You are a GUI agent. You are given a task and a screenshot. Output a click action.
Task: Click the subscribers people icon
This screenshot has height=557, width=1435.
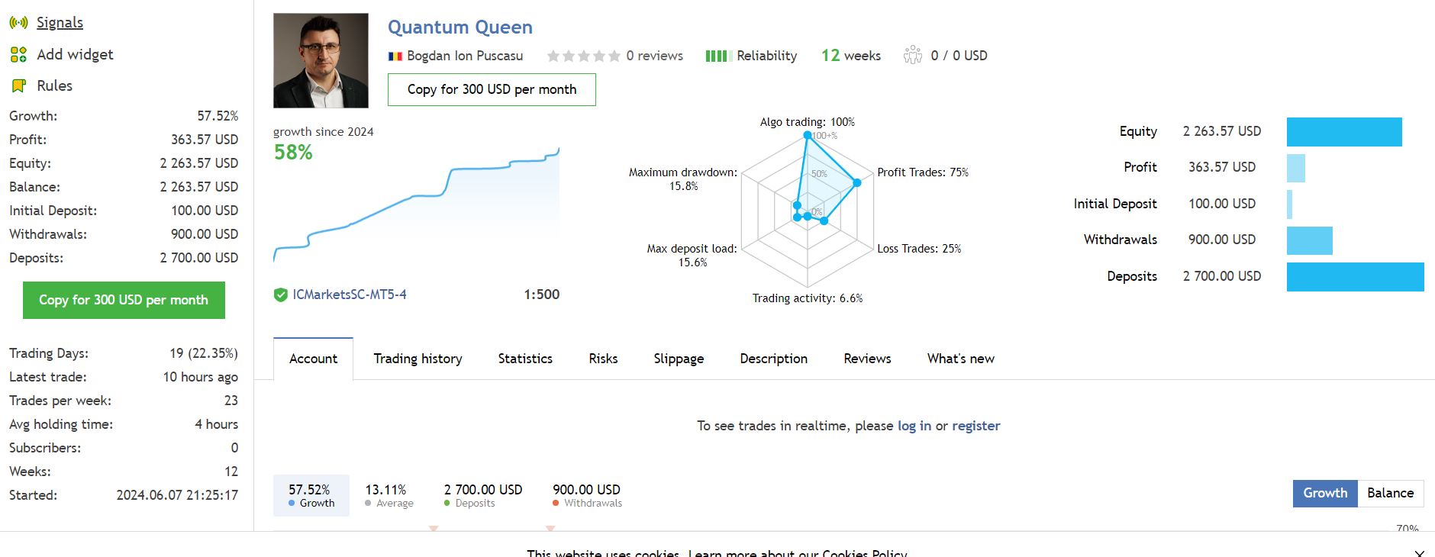point(911,54)
